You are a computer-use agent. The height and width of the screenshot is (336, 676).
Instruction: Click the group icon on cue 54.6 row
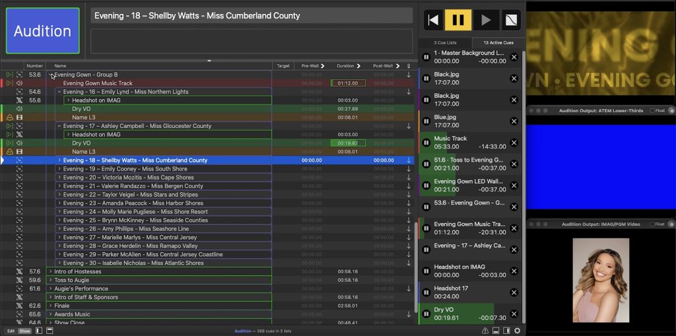coord(19,92)
